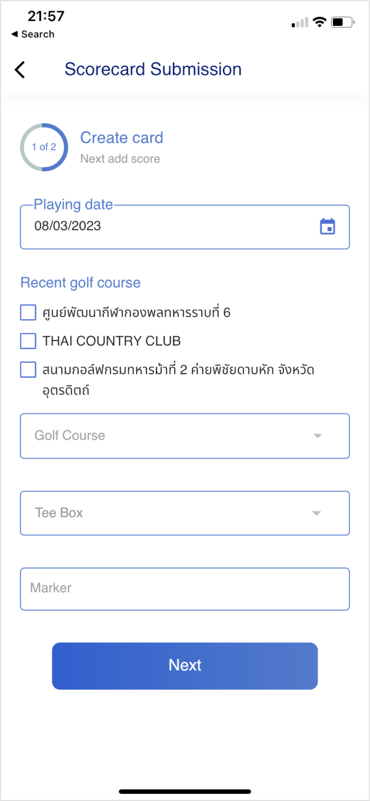Click the Marker input field
This screenshot has width=370, height=801.
tap(185, 589)
